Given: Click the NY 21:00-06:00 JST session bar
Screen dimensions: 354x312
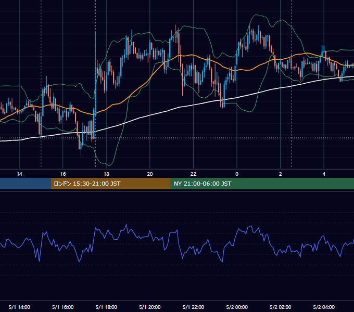Looking at the screenshot, I should (262, 184).
